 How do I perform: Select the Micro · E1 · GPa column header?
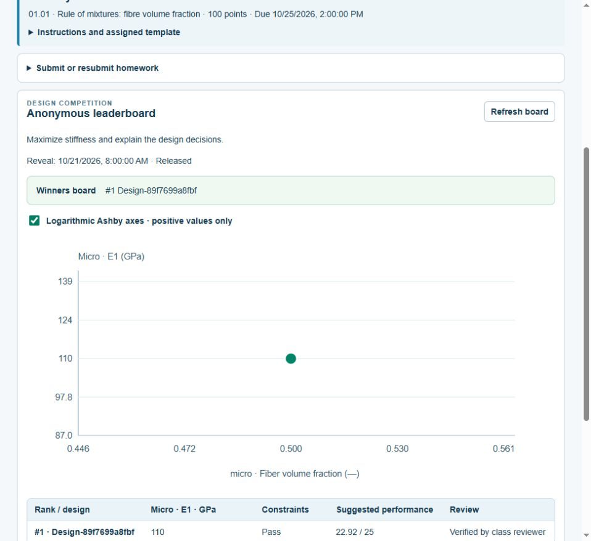pos(183,510)
